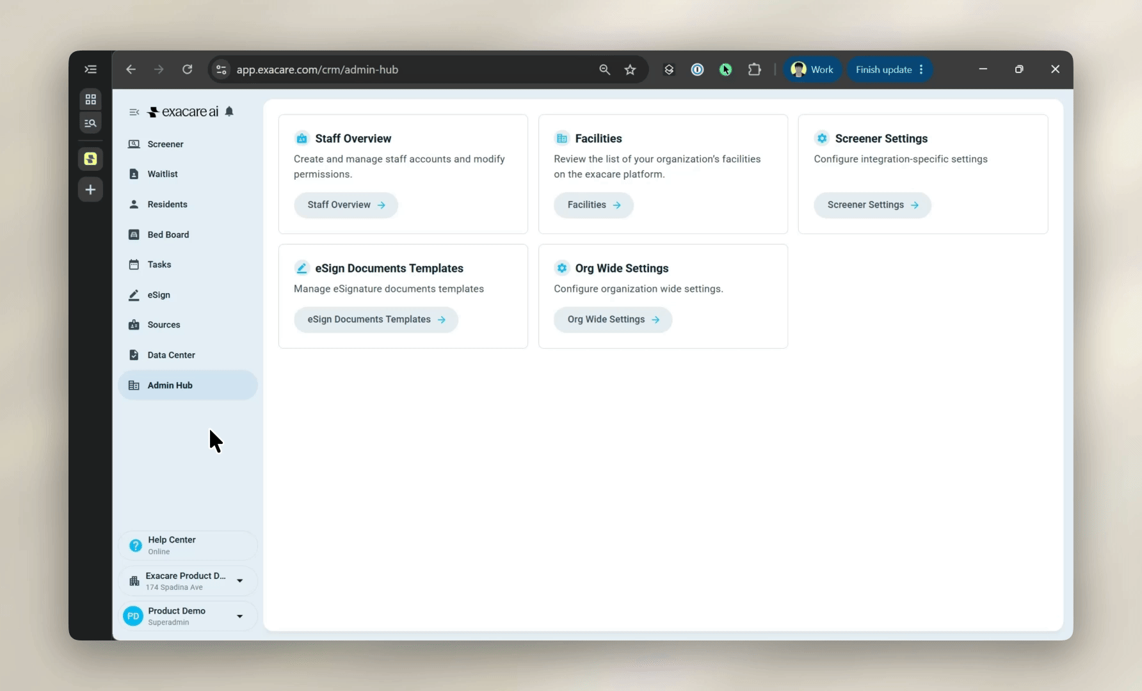Click the Screener Settings button

(x=873, y=205)
